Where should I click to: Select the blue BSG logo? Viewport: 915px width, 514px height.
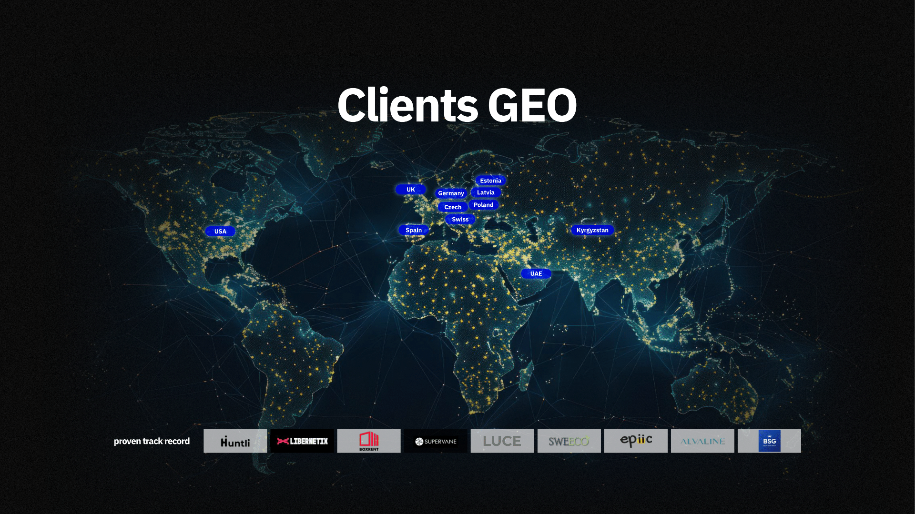pos(769,441)
